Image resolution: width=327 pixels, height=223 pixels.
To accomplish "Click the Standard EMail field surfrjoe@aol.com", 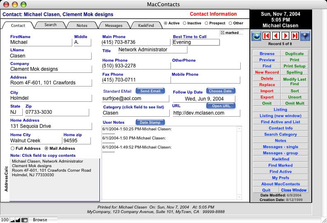I will pos(135,98).
